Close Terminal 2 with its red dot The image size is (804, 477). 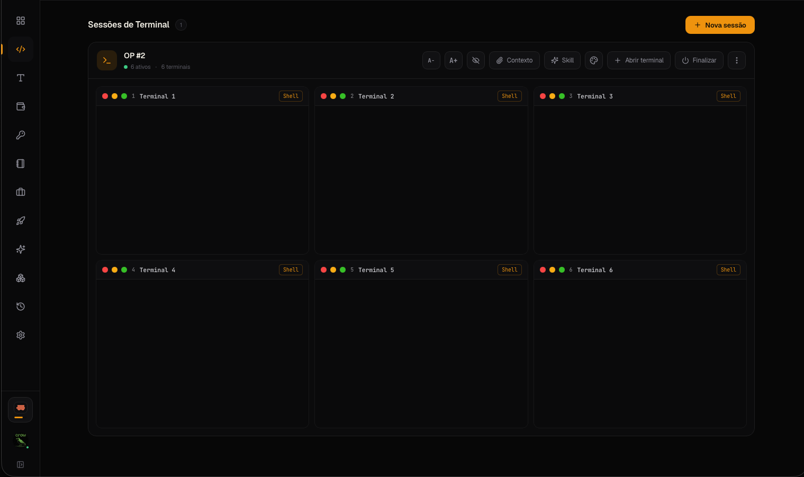(x=323, y=96)
